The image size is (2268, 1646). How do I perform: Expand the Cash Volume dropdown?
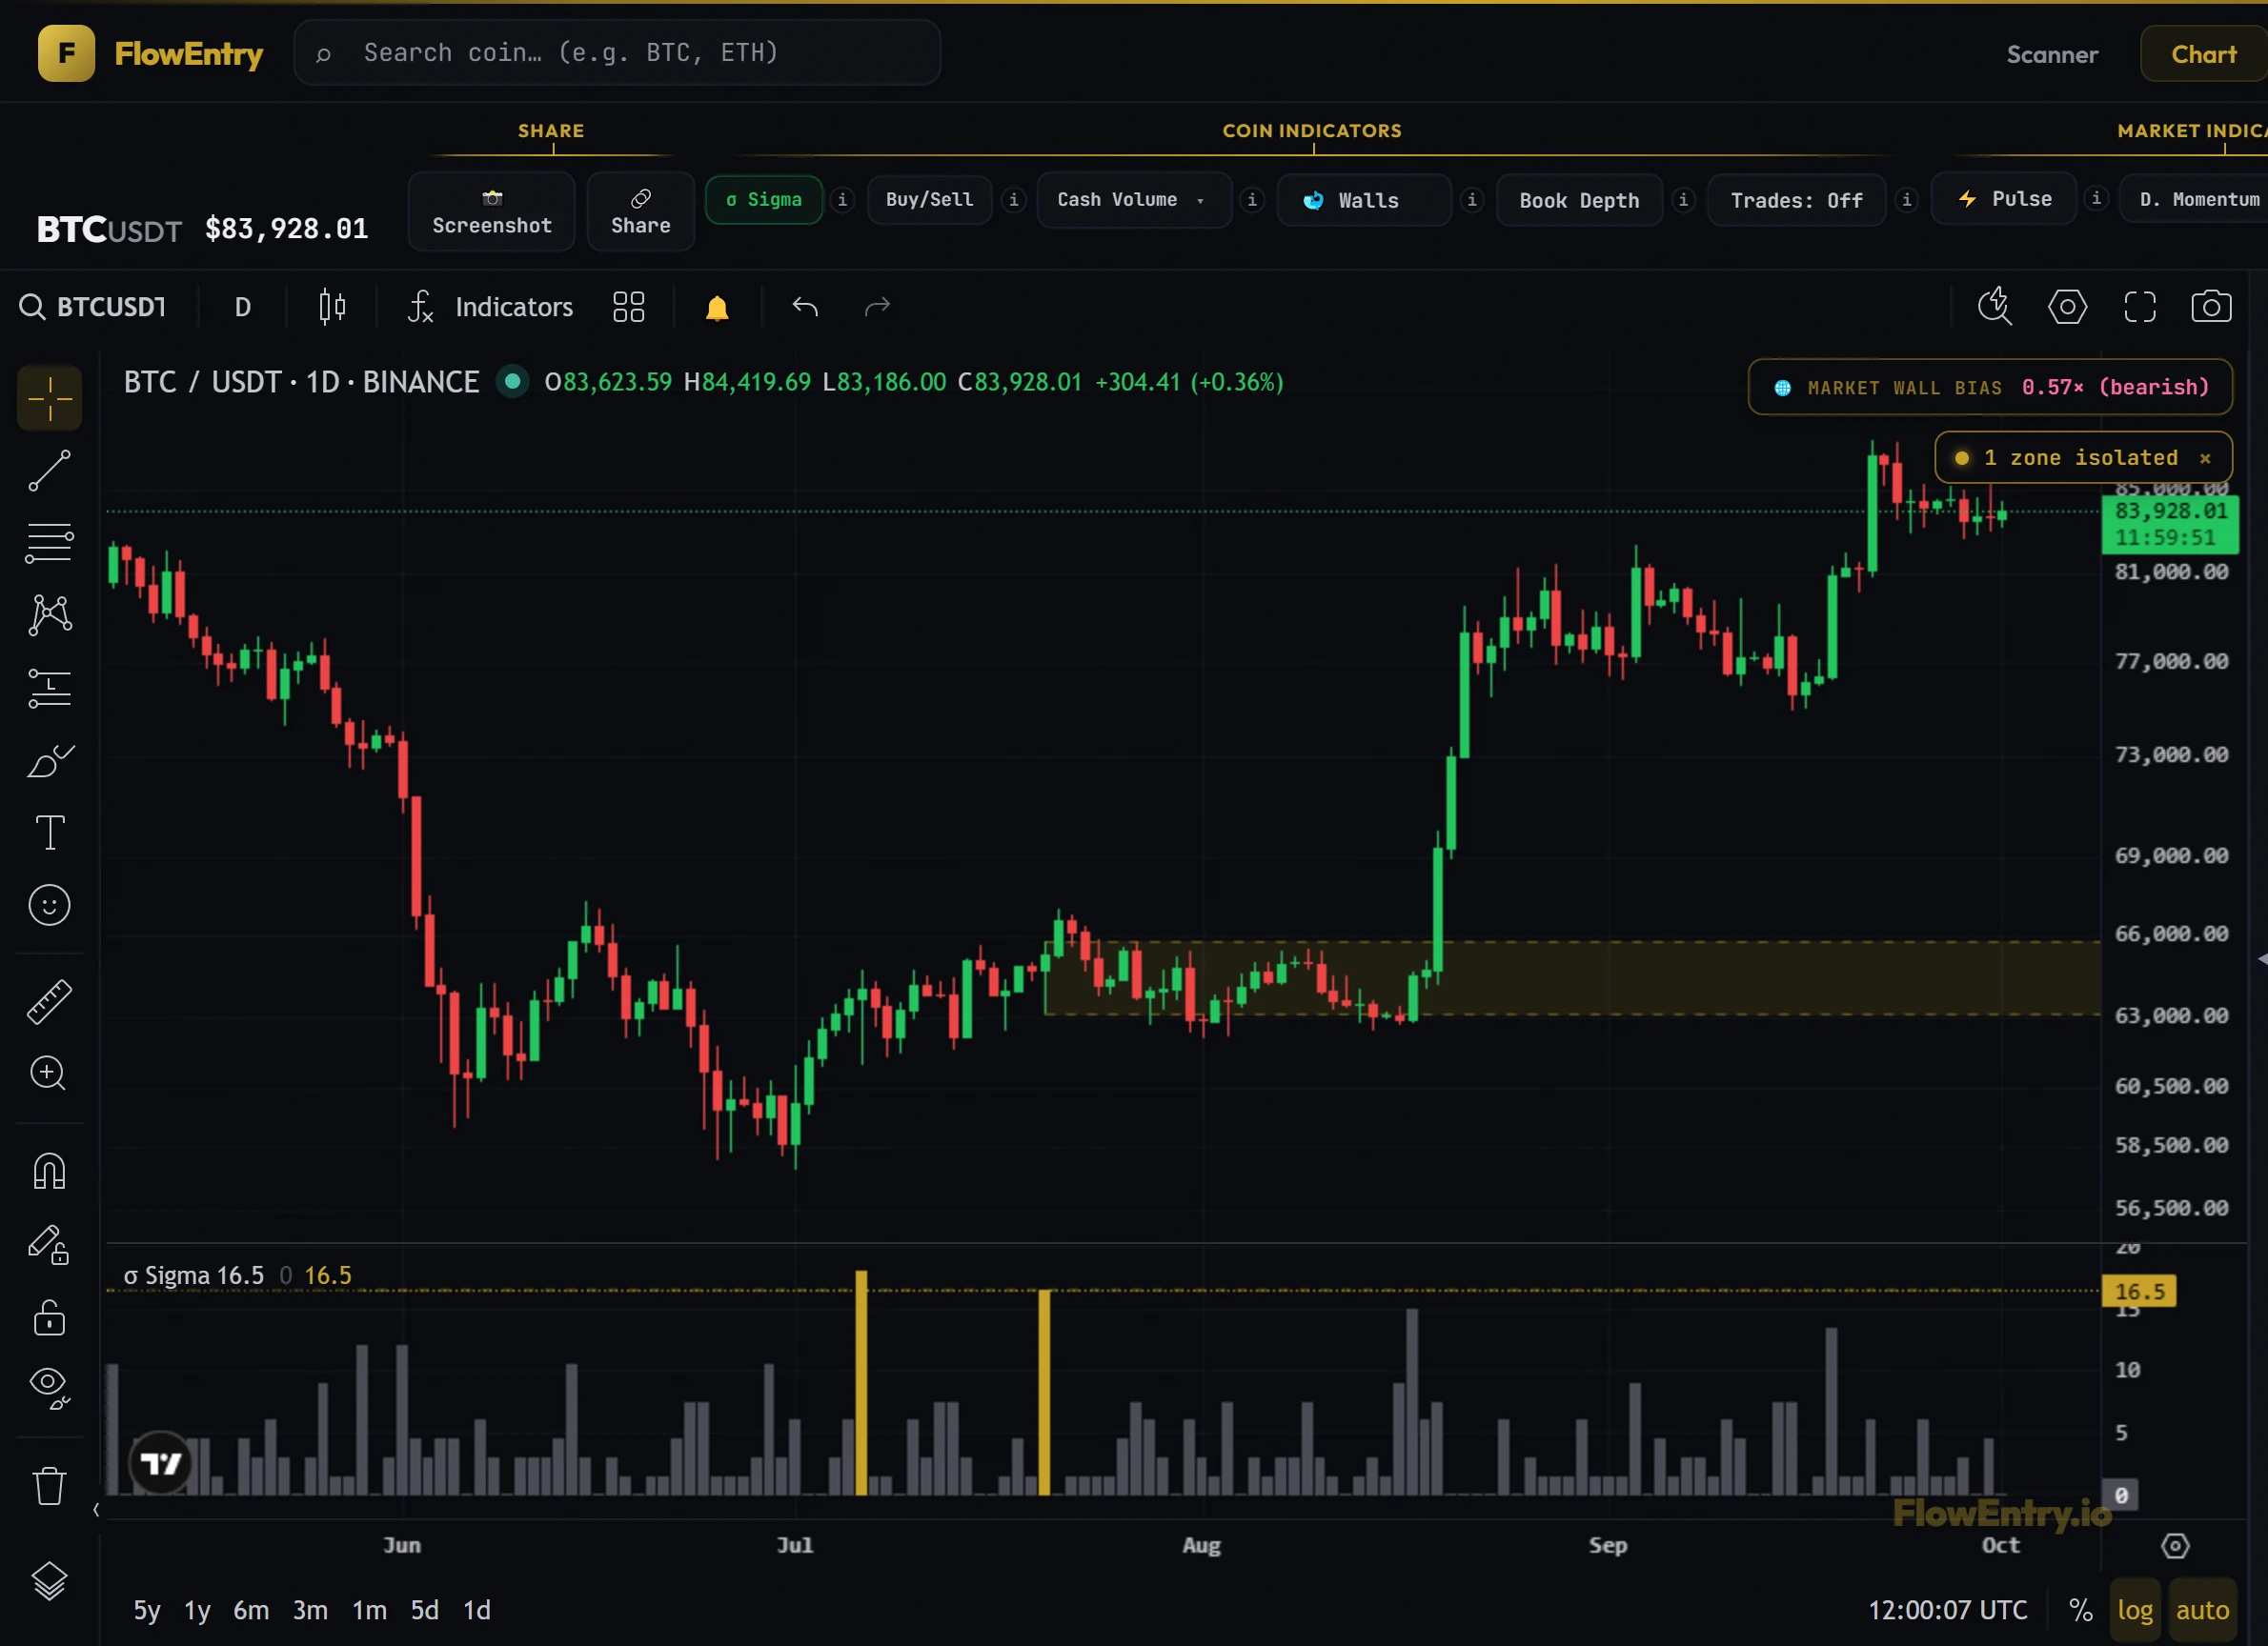point(1134,200)
